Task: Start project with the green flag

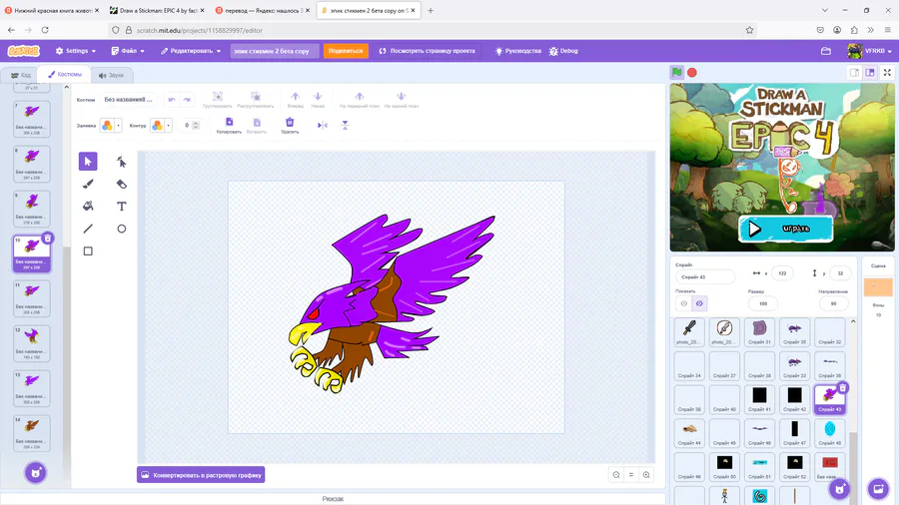Action: 677,72
